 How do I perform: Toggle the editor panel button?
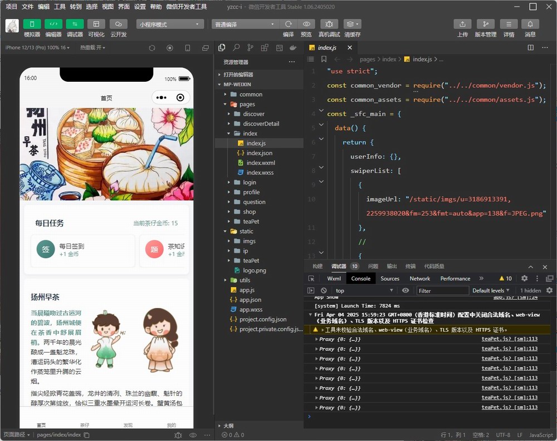pyautogui.click(x=53, y=24)
